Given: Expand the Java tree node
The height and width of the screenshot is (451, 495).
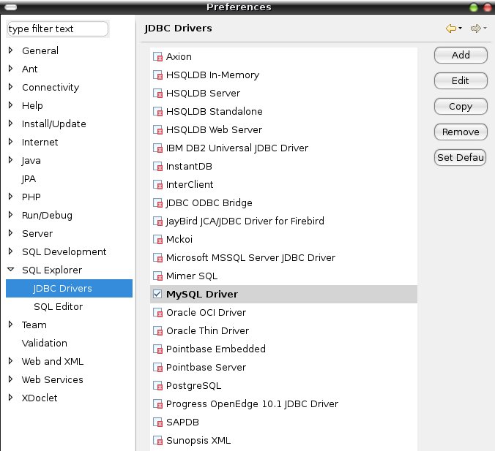Looking at the screenshot, I should 10,160.
